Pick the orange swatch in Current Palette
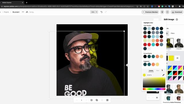This screenshot has width=184, height=104. point(157,57)
